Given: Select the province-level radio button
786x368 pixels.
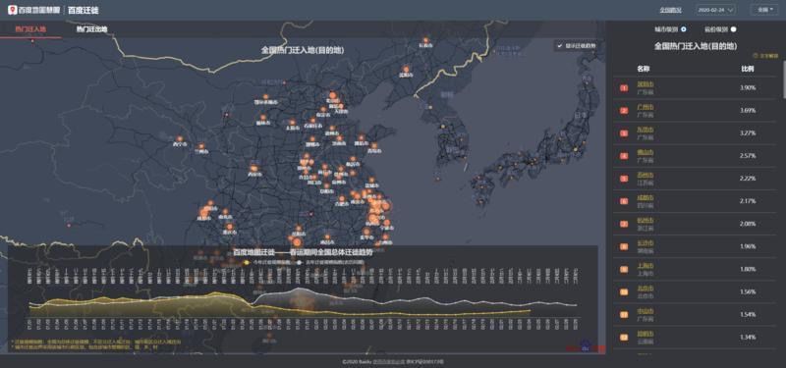Looking at the screenshot, I should 733,29.
